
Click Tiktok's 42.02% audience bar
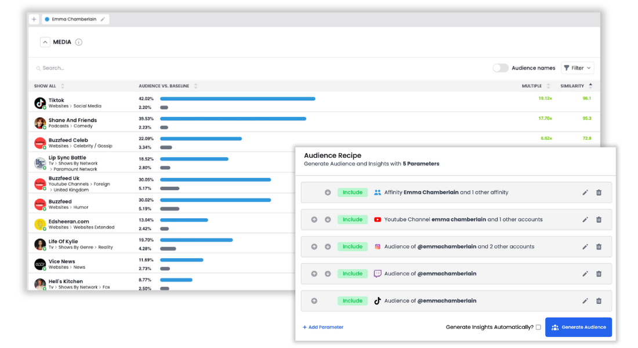(x=238, y=99)
